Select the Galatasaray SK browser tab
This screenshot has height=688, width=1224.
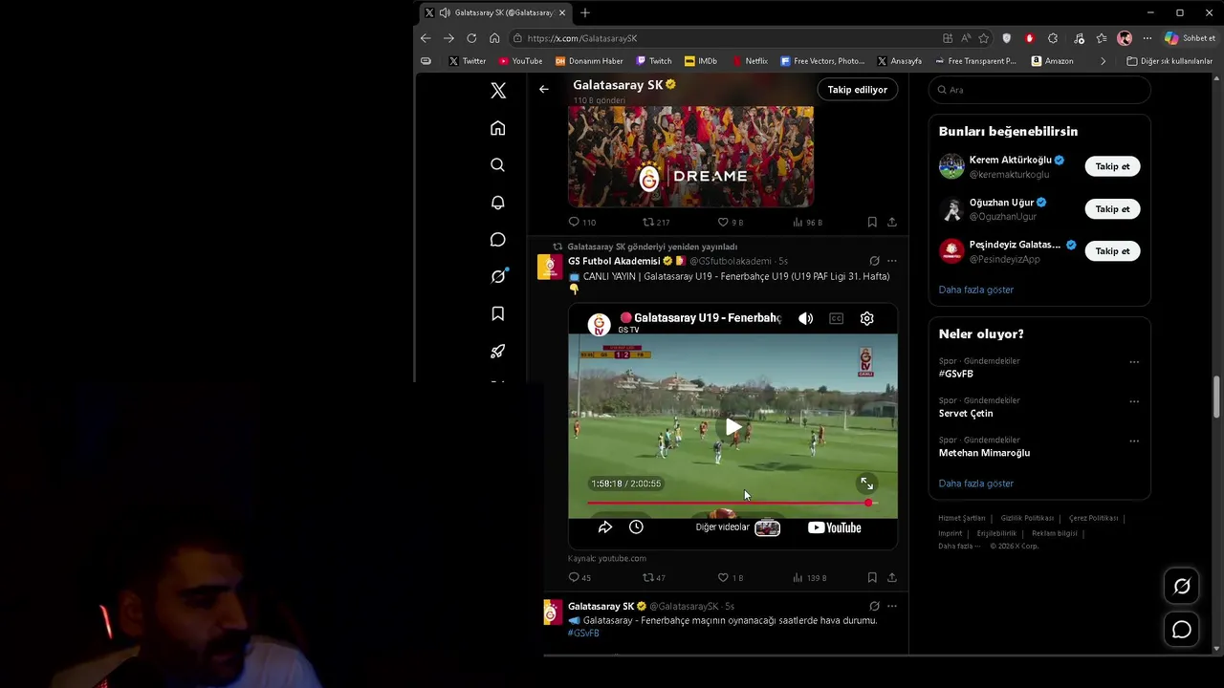click(497, 12)
